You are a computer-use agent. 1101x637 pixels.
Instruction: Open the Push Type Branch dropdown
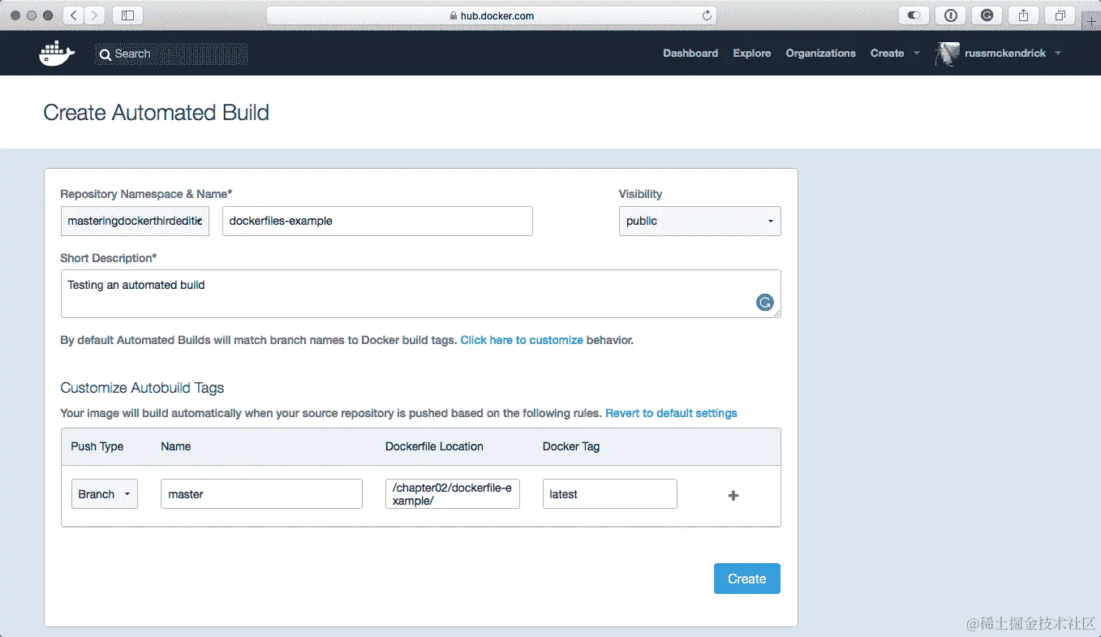pyautogui.click(x=105, y=494)
